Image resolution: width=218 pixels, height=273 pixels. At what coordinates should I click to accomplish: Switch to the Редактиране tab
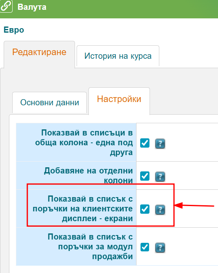click(39, 52)
